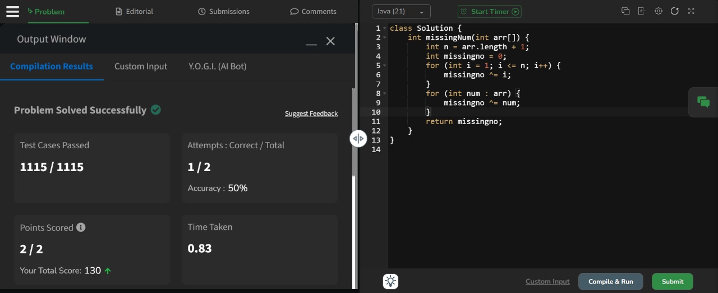
Task: Open the Java (21) language dropdown
Action: click(x=401, y=12)
